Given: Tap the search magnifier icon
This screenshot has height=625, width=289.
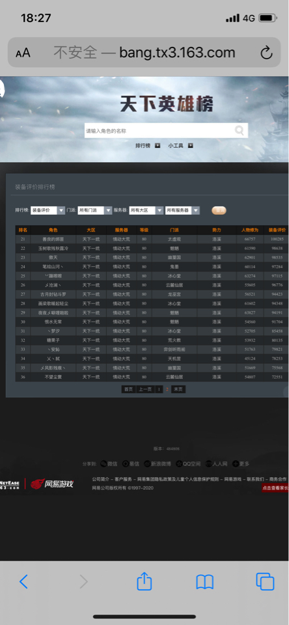Looking at the screenshot, I should 239,130.
